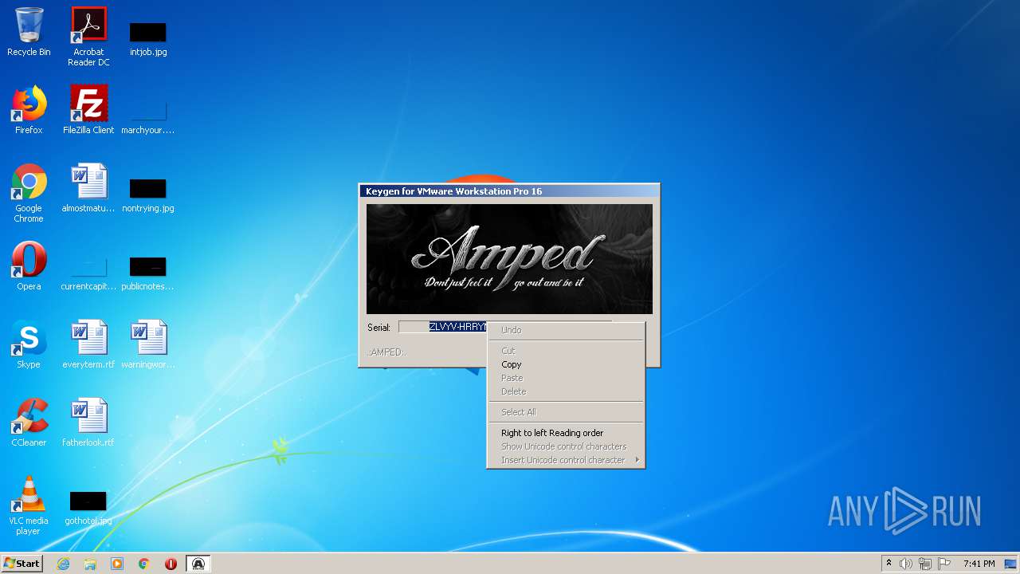Viewport: 1020px width, 574px height.
Task: Launch VLC media player shortcut
Action: (29, 505)
